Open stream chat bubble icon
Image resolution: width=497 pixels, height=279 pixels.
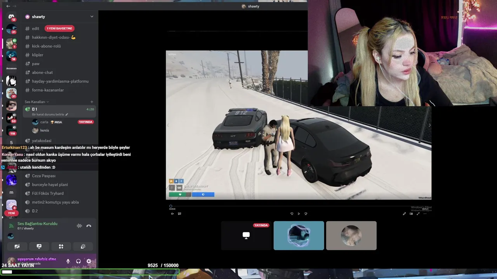click(x=179, y=214)
